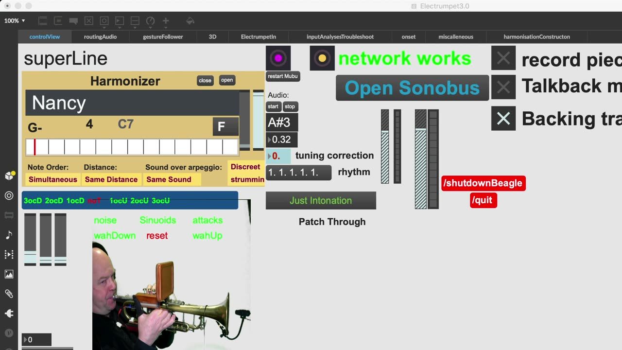Click the taller level slider left of /shutdownBeagle
622x350 pixels.
click(x=421, y=159)
